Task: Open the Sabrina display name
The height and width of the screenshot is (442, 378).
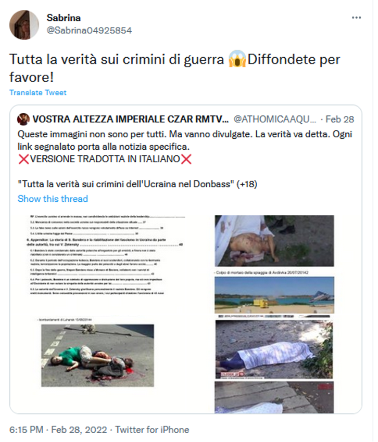Action: point(65,18)
